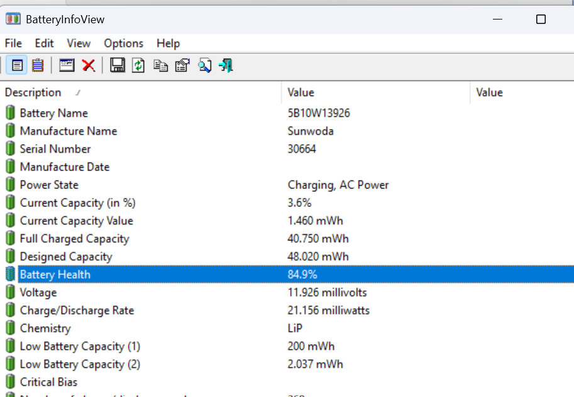Switch to battery information view icon
This screenshot has width=574, height=397.
18,65
